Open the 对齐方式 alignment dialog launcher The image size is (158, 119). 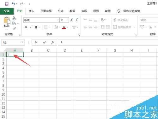(136, 34)
